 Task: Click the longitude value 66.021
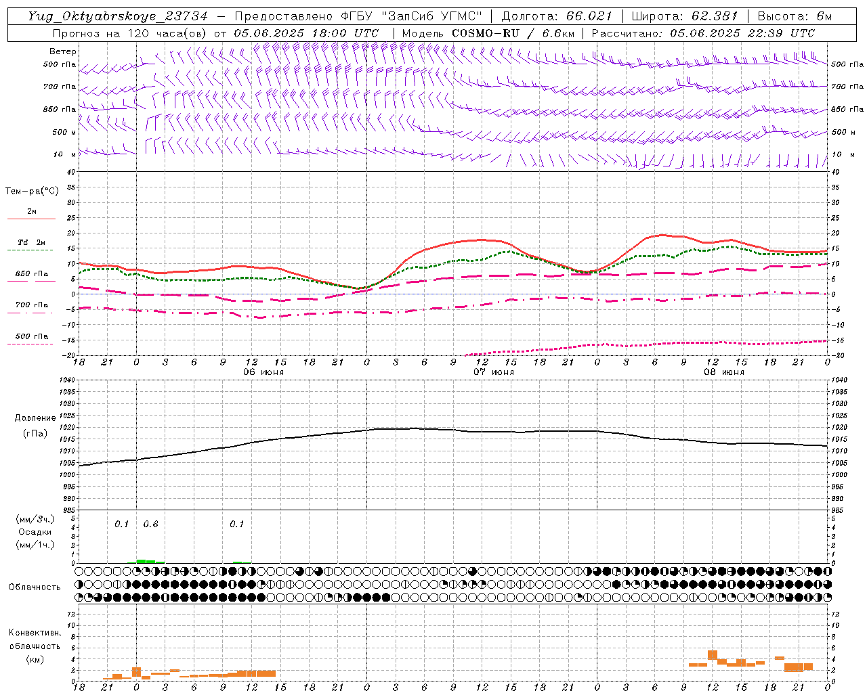[x=589, y=16]
